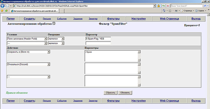Open the empty third action dropdown

[28, 77]
